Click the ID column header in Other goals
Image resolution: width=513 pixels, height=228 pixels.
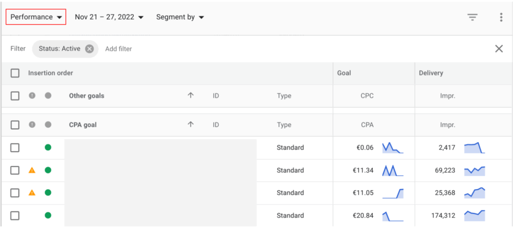(x=215, y=95)
